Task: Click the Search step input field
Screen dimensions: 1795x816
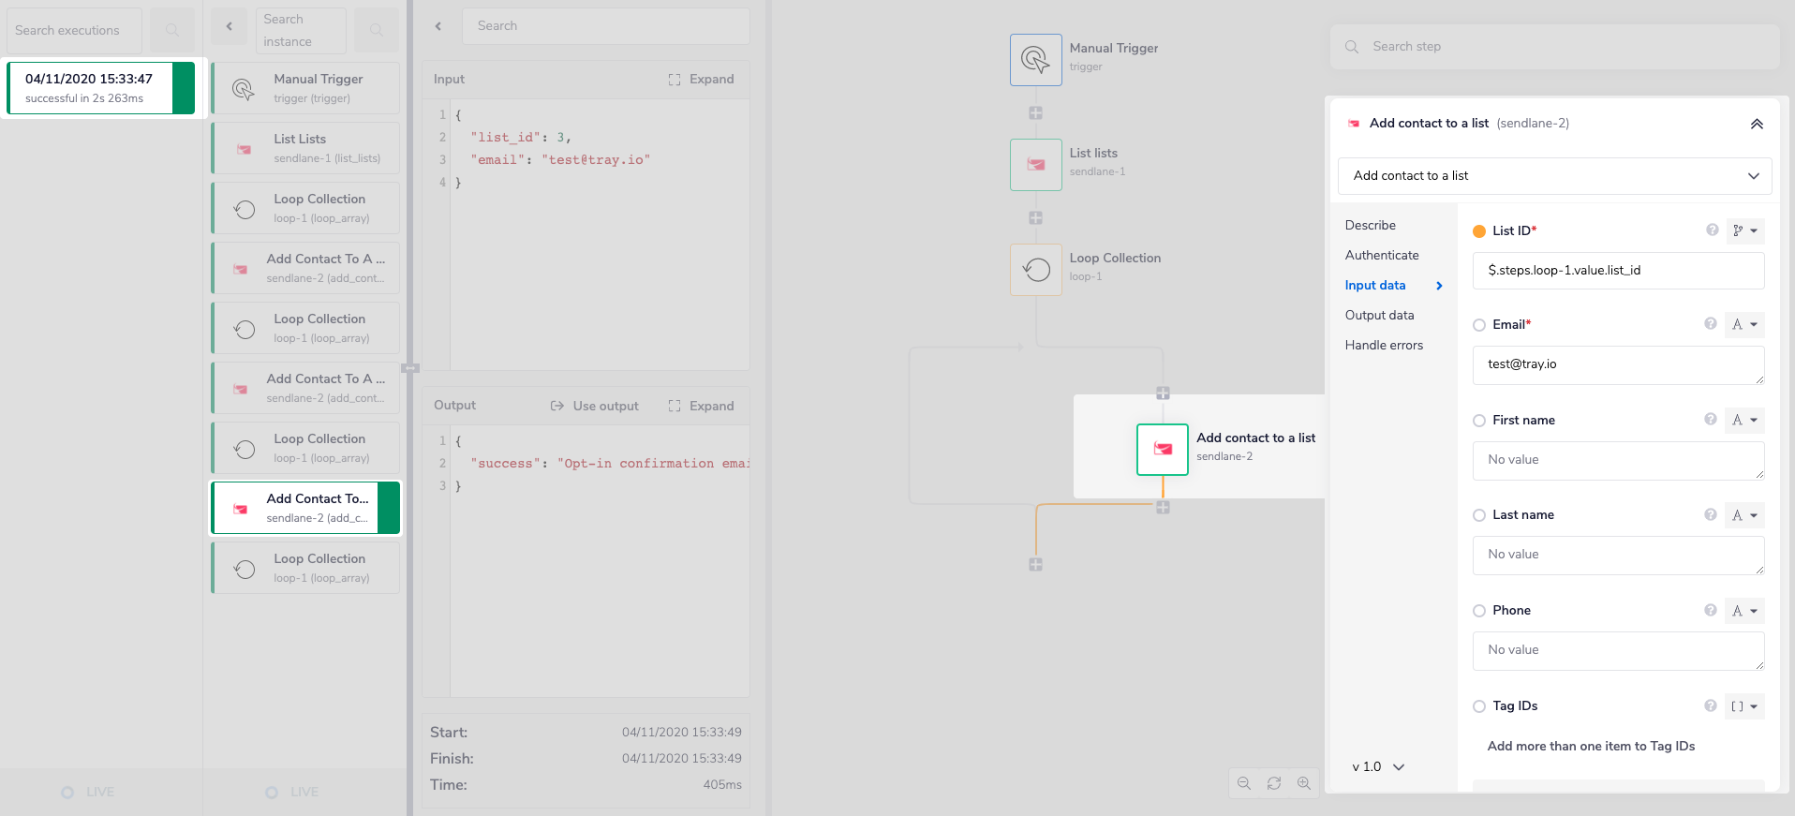Action: [x=1565, y=47]
